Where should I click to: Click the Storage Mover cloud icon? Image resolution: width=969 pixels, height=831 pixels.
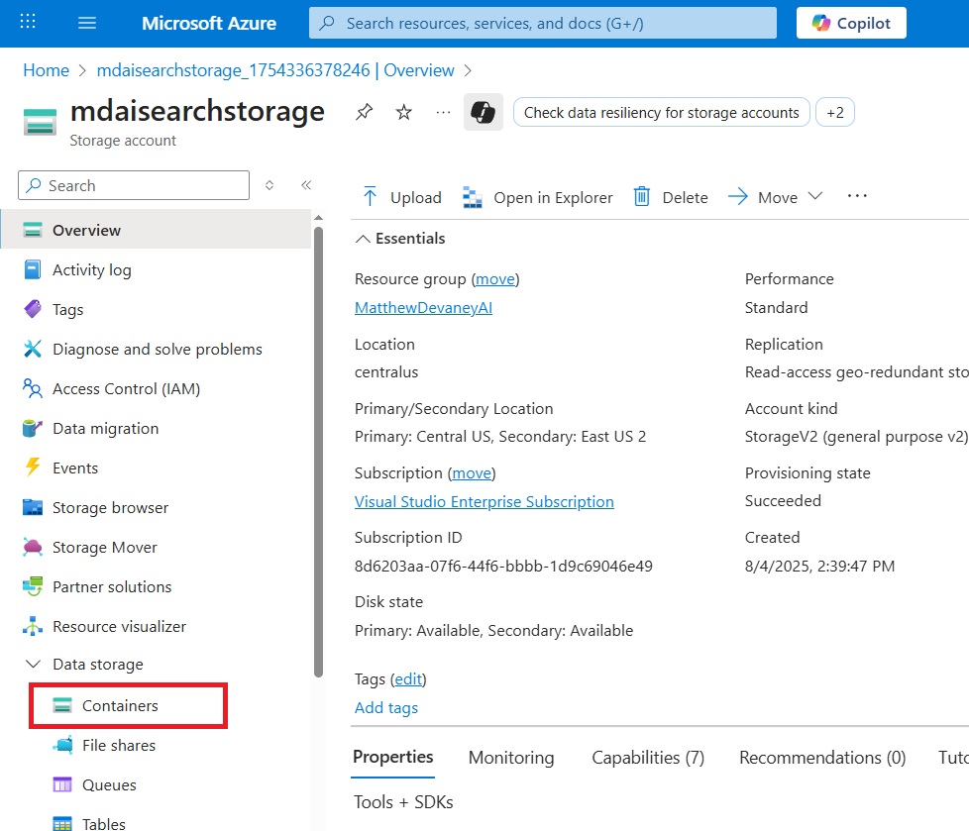coord(32,547)
